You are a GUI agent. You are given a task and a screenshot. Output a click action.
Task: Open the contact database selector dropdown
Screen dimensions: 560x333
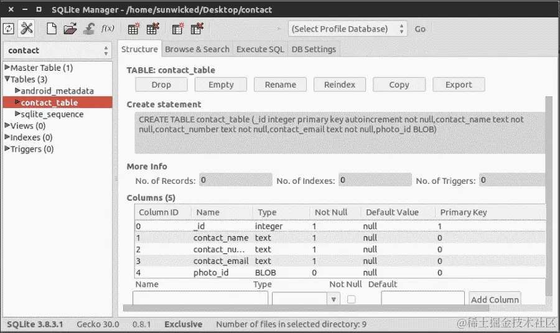tap(57, 50)
